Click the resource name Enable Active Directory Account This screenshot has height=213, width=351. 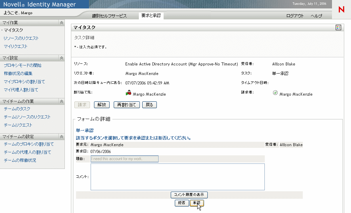(x=182, y=64)
